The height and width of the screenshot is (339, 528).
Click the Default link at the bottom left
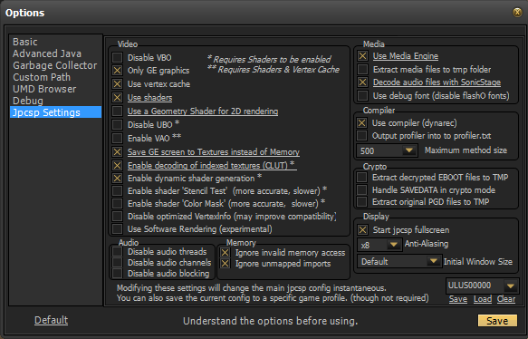[x=52, y=320]
